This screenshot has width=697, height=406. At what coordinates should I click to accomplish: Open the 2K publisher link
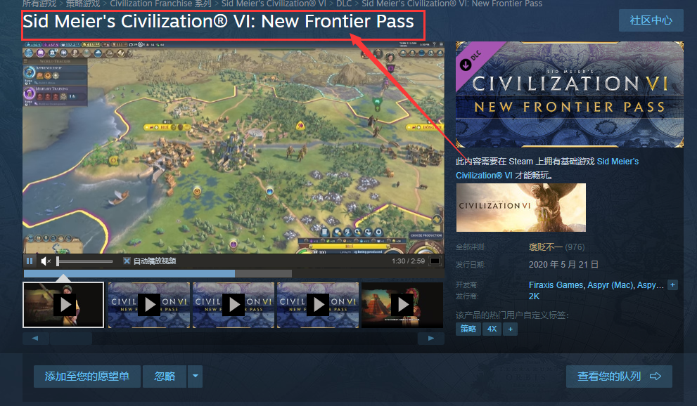[534, 296]
